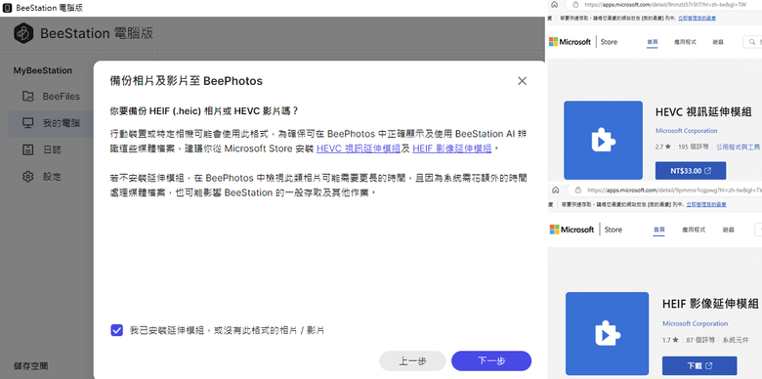Close the 備份相片及影片至 BeePhotos dialog
Image resolution: width=762 pixels, height=379 pixels.
click(x=522, y=81)
